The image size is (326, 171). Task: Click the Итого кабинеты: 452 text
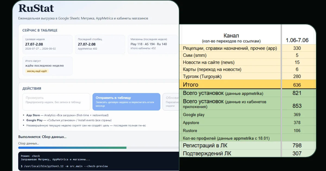pos(143,48)
